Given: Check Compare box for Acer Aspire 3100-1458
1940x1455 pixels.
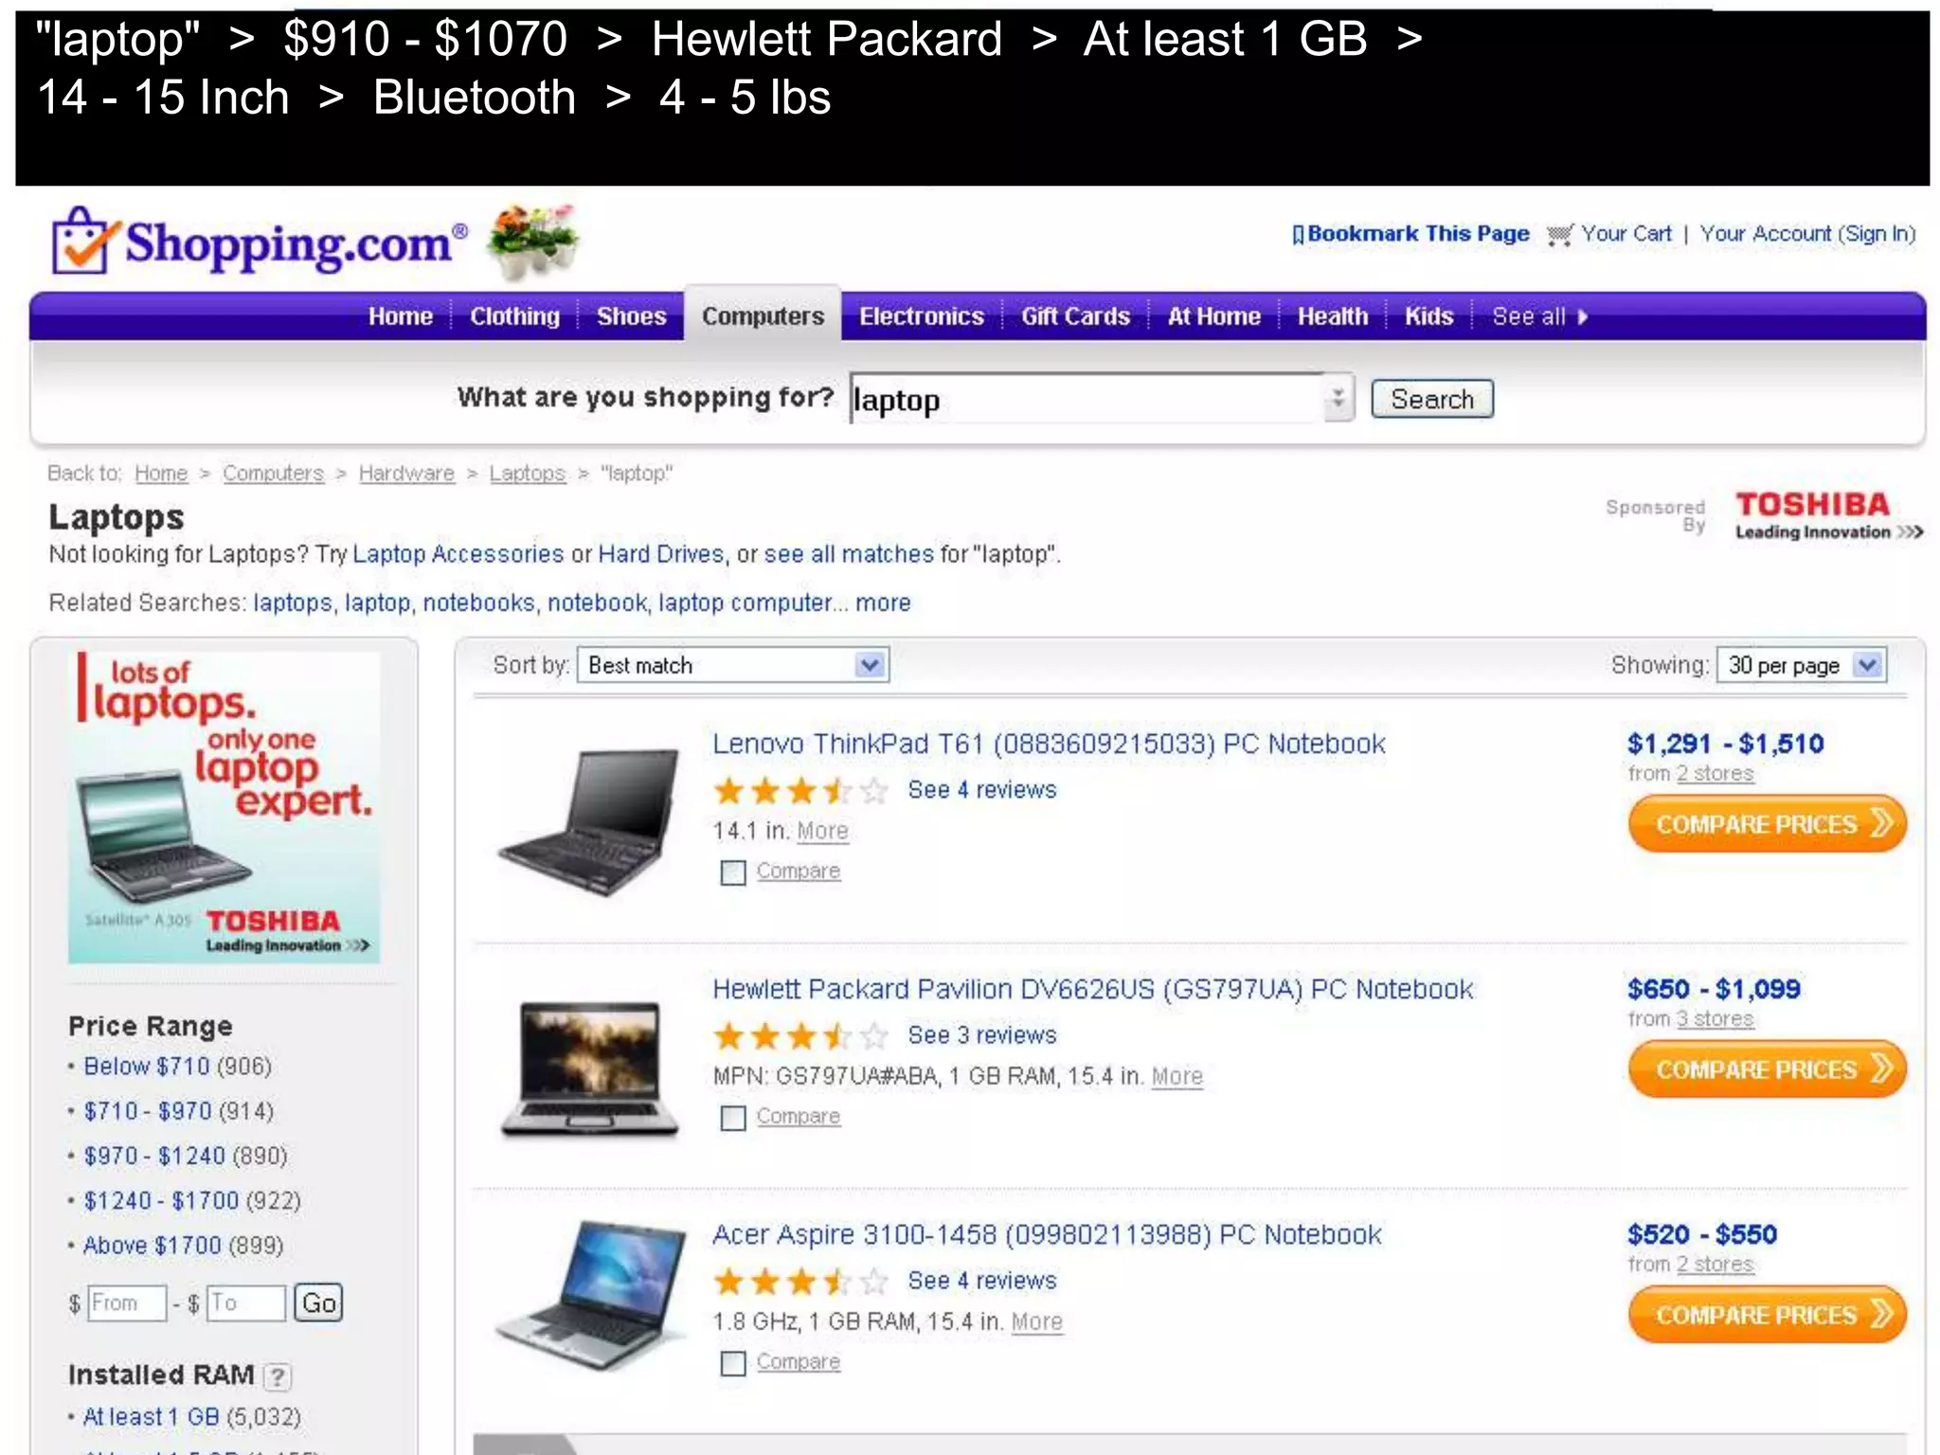Looking at the screenshot, I should (x=732, y=1363).
